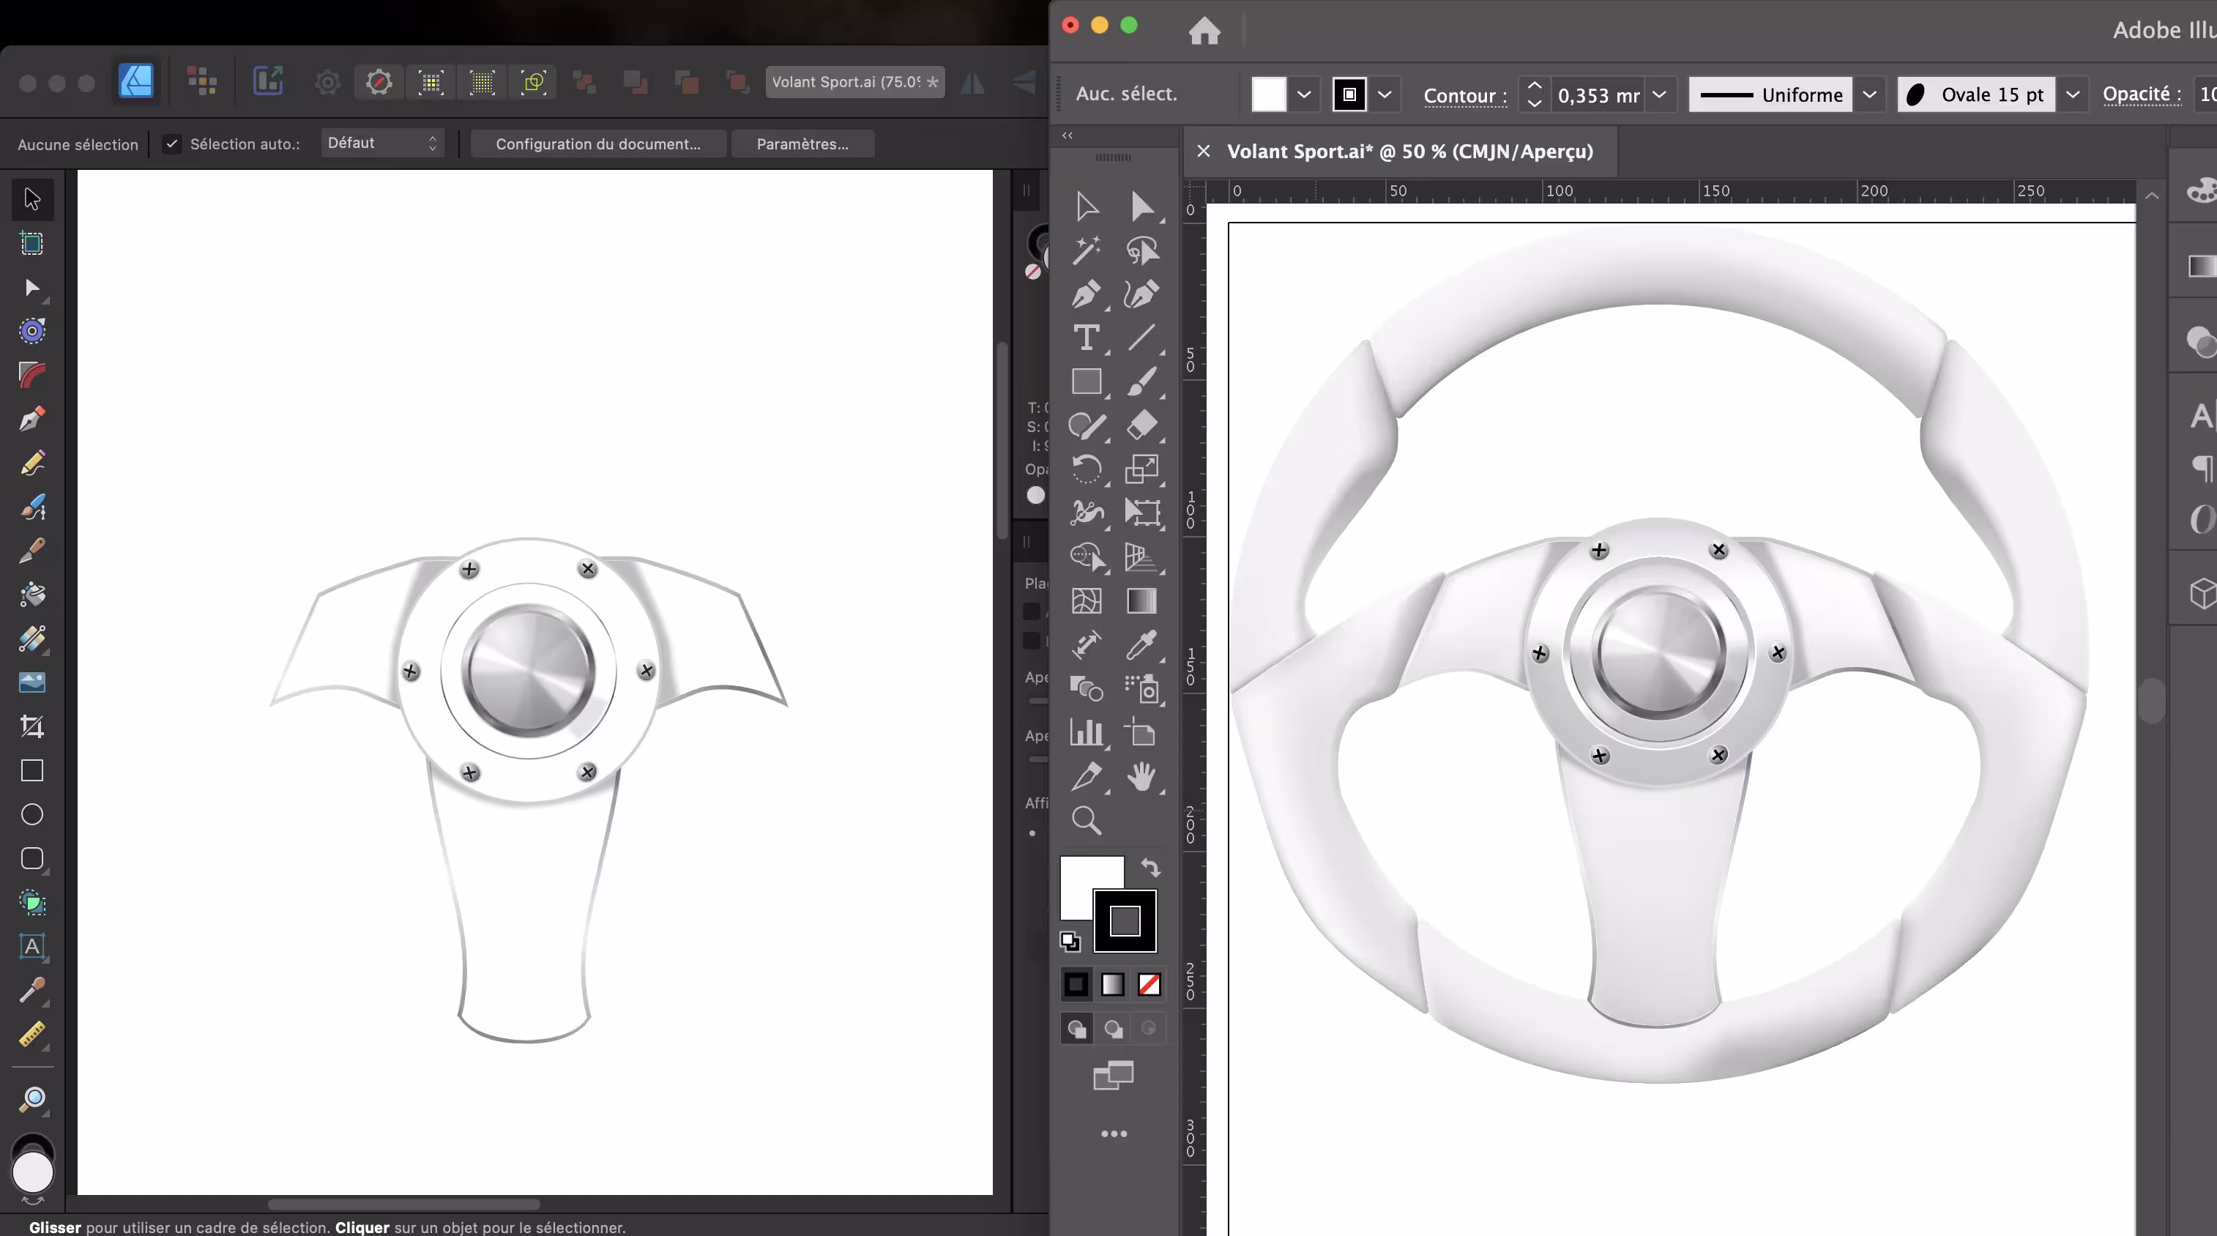The width and height of the screenshot is (2217, 1236).
Task: Choose the Artistic Text tool in Affinity
Action: 31,946
